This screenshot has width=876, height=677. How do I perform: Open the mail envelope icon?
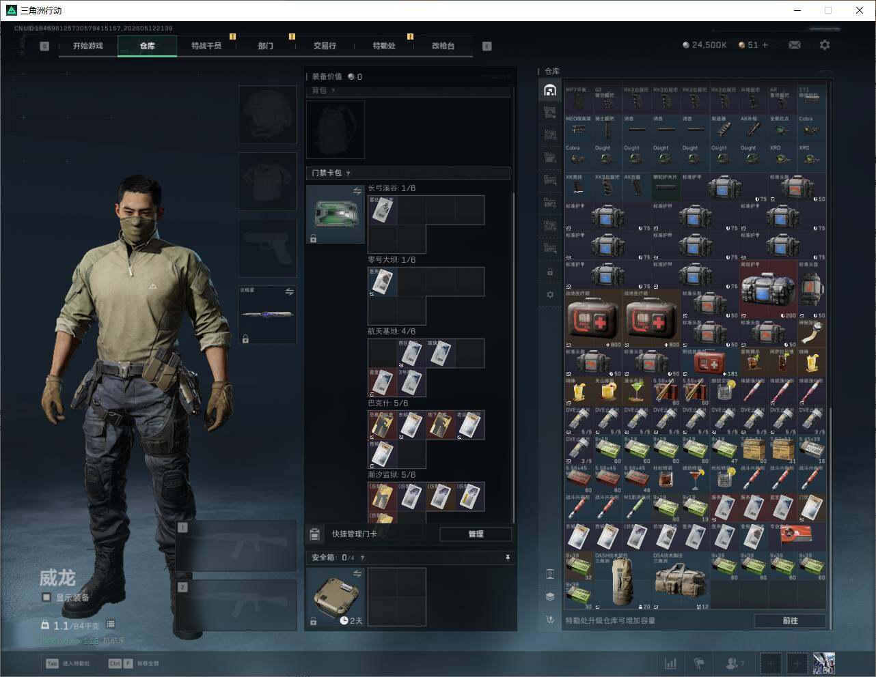pyautogui.click(x=795, y=45)
